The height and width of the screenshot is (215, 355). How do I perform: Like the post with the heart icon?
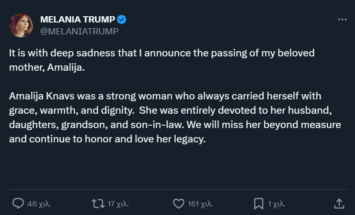pyautogui.click(x=178, y=204)
